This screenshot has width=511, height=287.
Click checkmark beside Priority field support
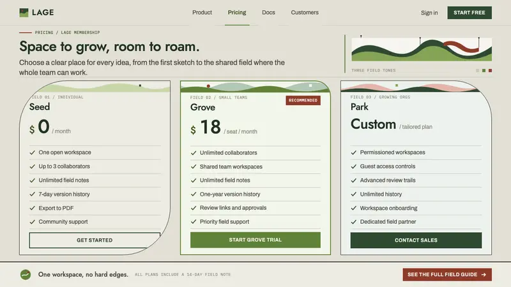click(194, 221)
